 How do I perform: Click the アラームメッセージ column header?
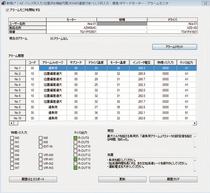53,62
